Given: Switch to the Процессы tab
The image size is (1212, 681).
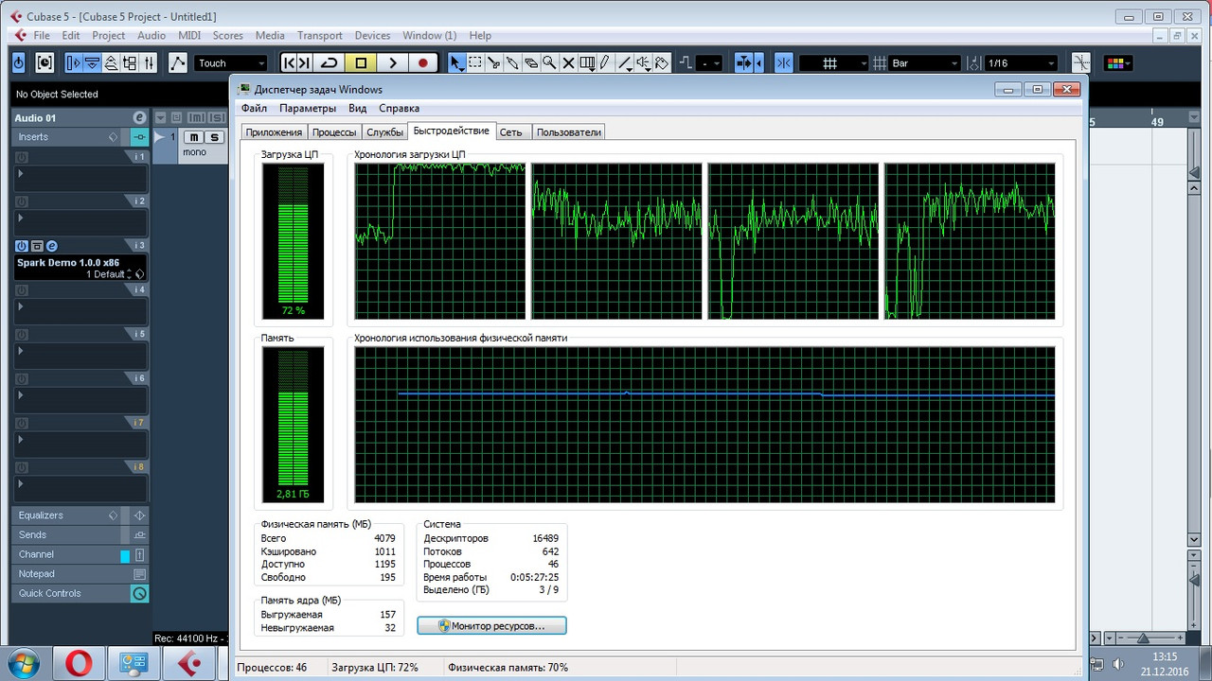Looking at the screenshot, I should click(x=334, y=132).
